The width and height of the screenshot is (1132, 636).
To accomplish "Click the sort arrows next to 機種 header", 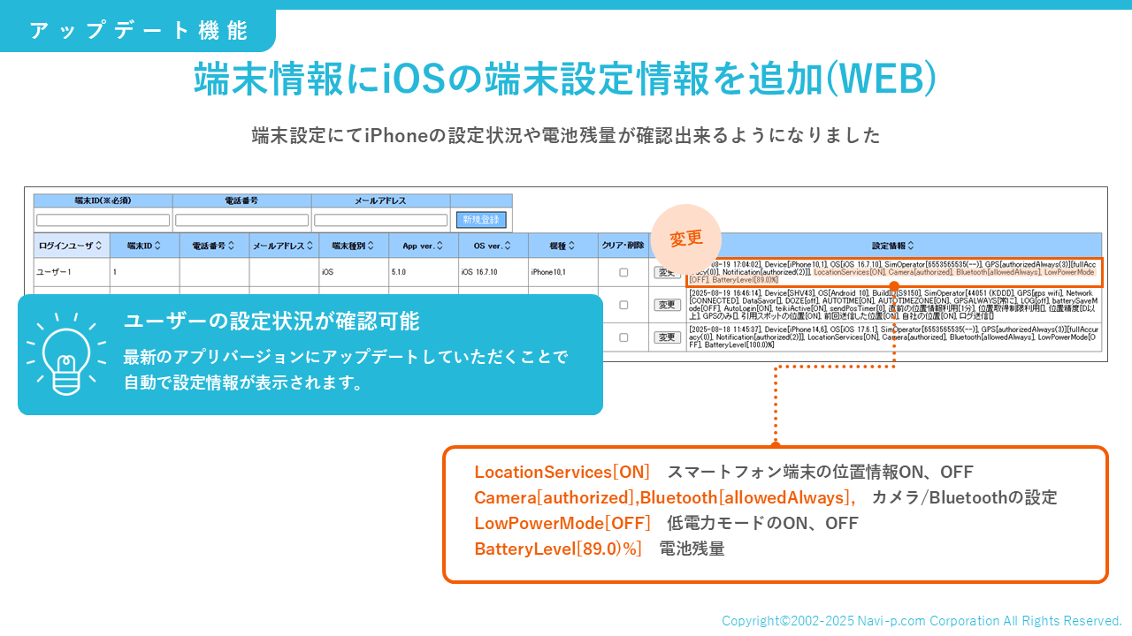I will (x=571, y=246).
